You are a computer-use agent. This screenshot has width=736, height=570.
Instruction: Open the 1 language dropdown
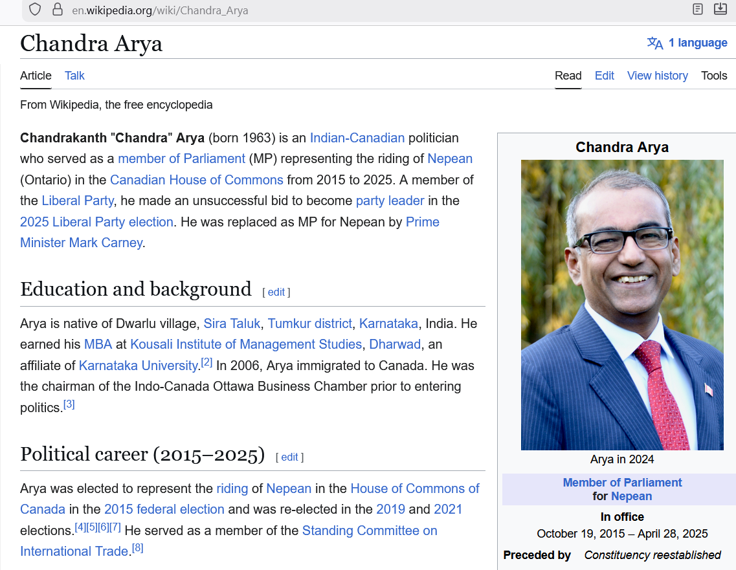(698, 43)
